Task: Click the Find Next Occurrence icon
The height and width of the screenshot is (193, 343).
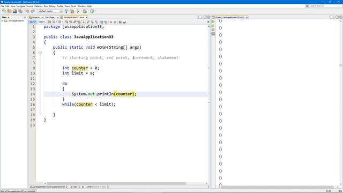Action: tap(75, 22)
